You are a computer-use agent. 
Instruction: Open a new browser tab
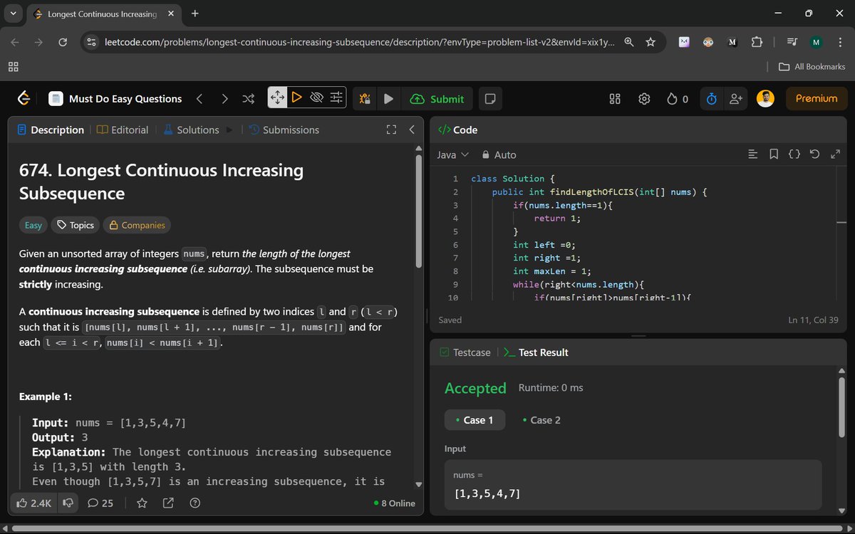(195, 14)
